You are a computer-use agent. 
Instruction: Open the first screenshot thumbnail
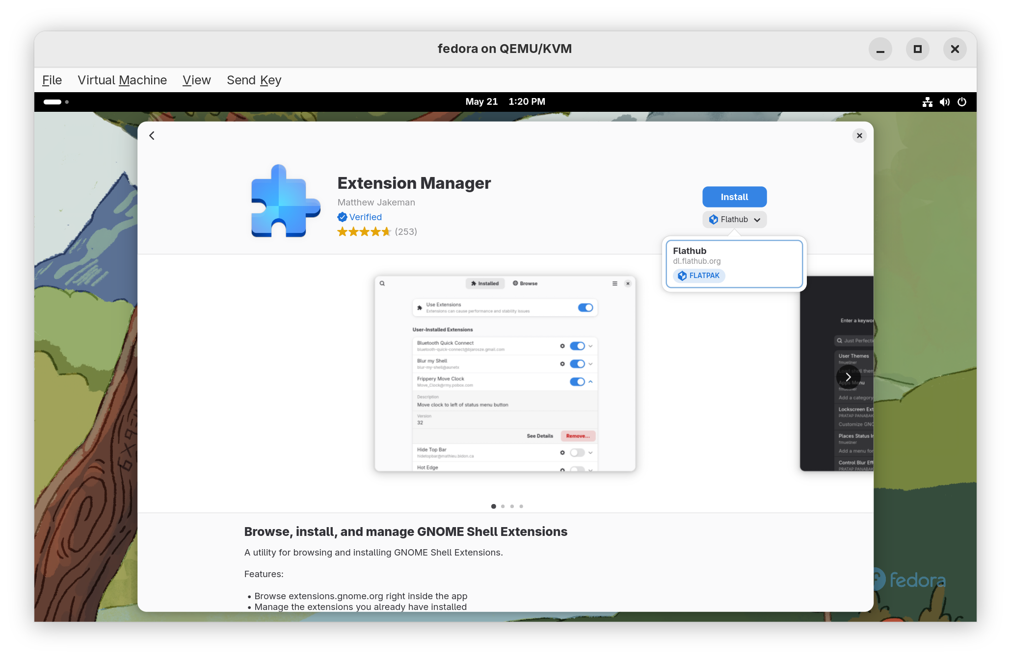coord(505,374)
